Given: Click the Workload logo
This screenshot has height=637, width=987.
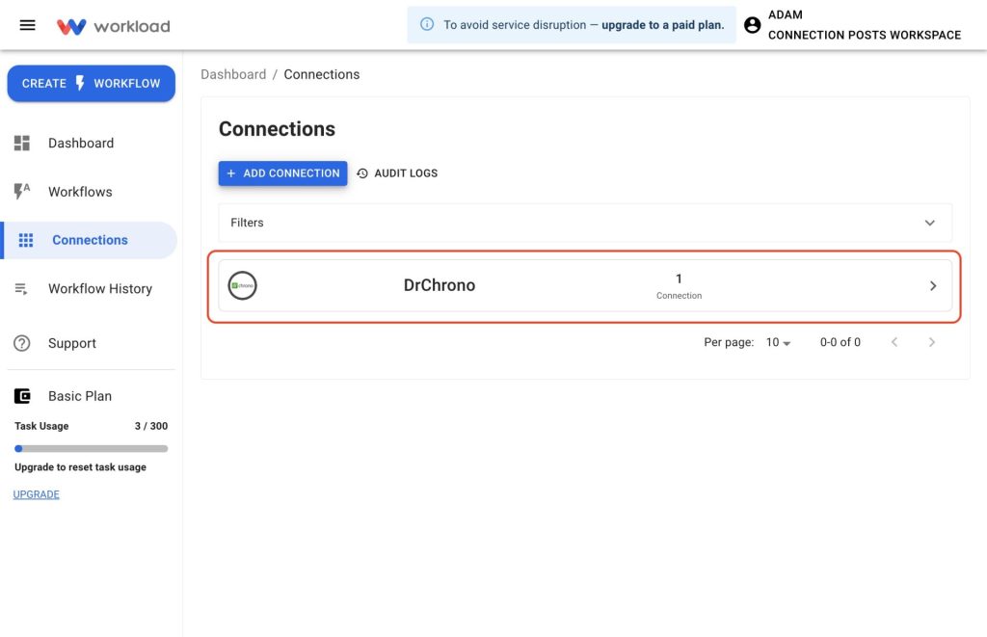Looking at the screenshot, I should pyautogui.click(x=114, y=26).
